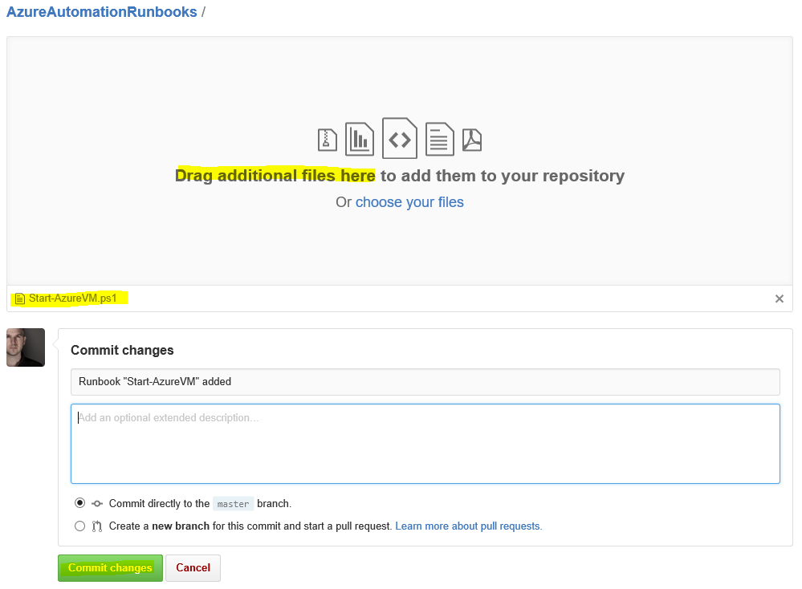Screen dimensions: 802x589
Task: Click the choose your files link
Action: 409,202
